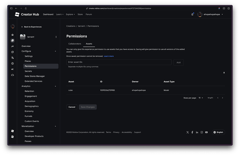Open the account dropdown next to ehopehopehope
The height and width of the screenshot is (155, 240).
click(x=222, y=14)
